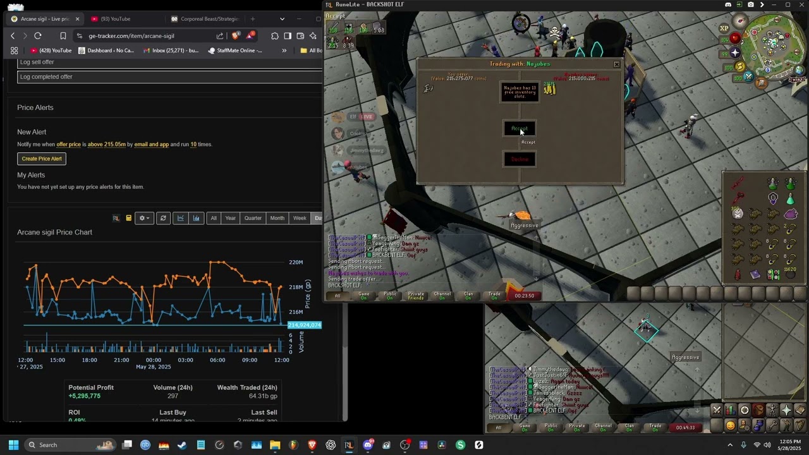Screen dimensions: 809x455
Task: Toggle the Public chat filter in top client
Action: tap(390, 295)
